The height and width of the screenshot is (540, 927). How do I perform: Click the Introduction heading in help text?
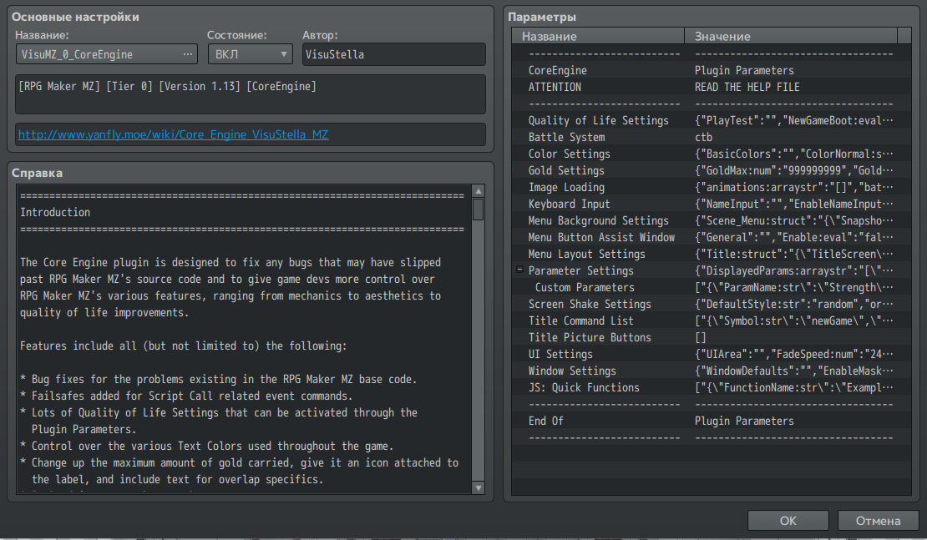[55, 212]
